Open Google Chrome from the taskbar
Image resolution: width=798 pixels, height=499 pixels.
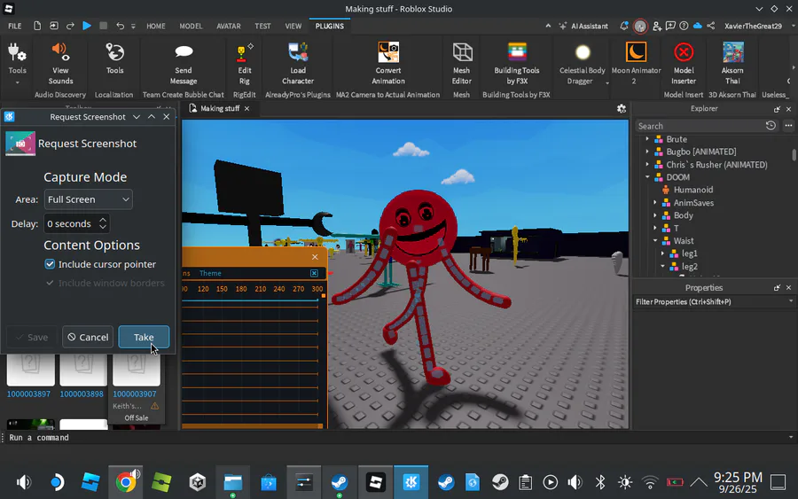[x=126, y=481]
